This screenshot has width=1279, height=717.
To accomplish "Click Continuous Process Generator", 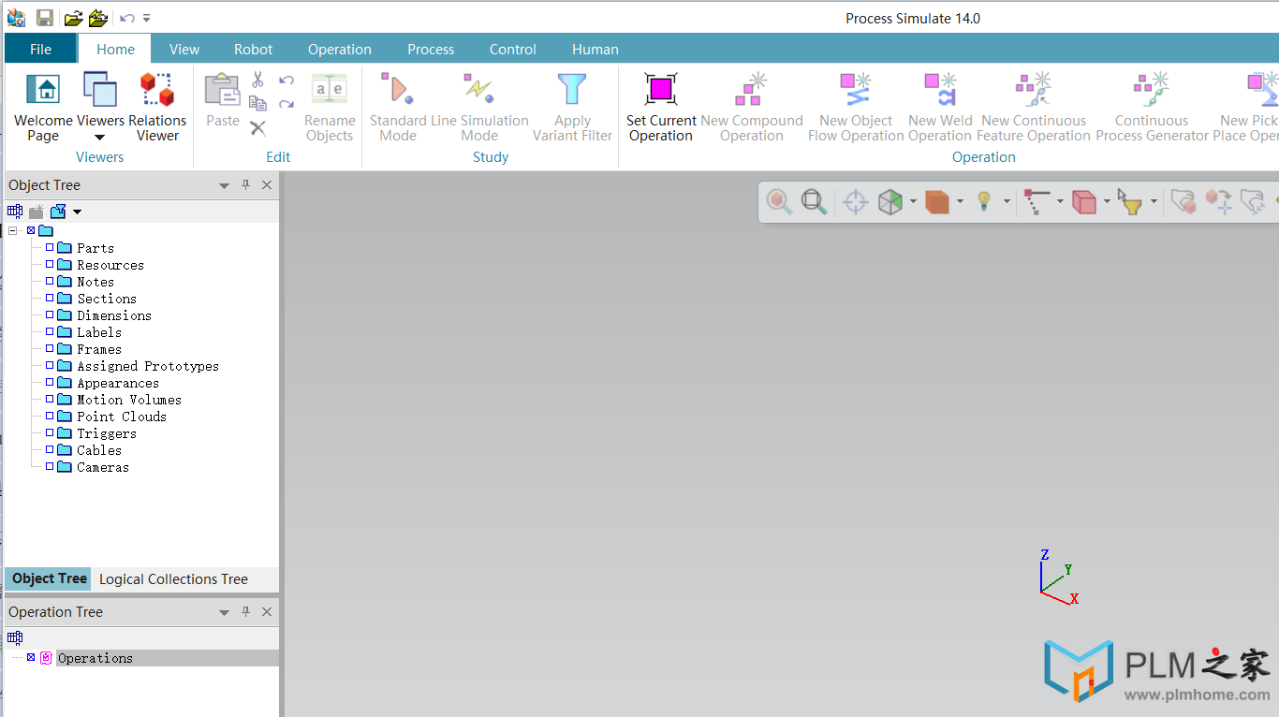I will pos(1152,107).
